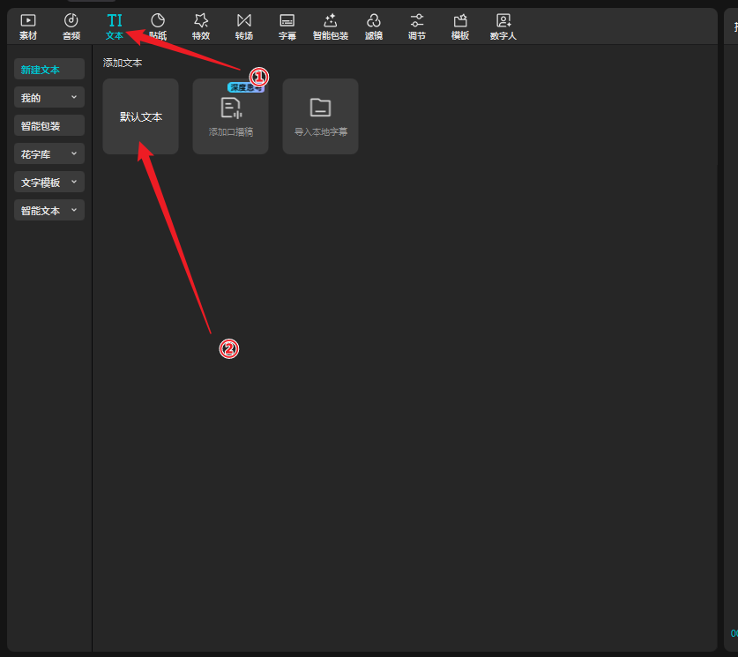Image resolution: width=738 pixels, height=657 pixels.
Task: Switch to the 音频 (Audio) panel
Action: point(71,26)
